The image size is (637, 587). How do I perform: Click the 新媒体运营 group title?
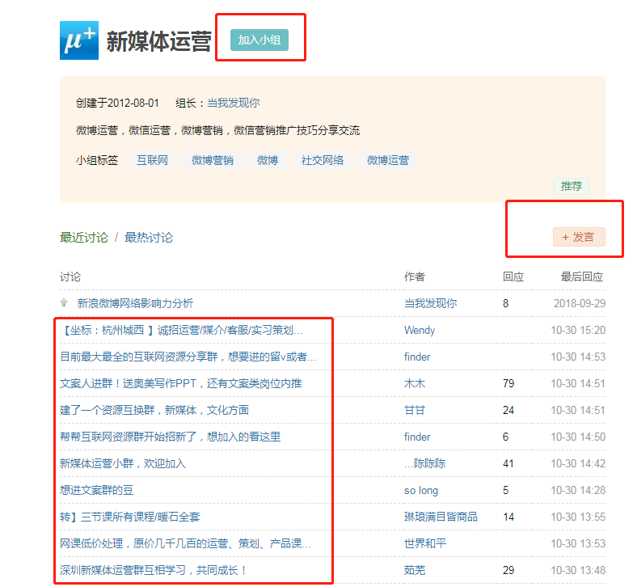coord(158,41)
